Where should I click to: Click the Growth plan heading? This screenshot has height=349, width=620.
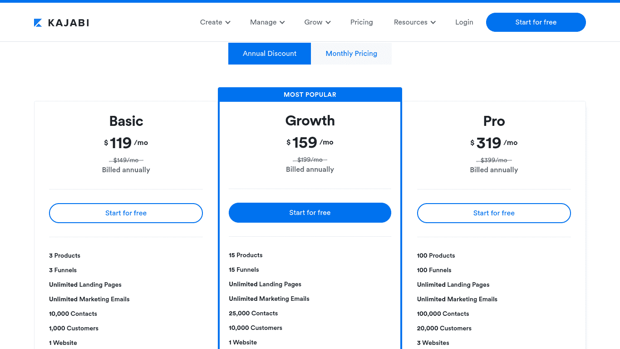[x=310, y=120]
